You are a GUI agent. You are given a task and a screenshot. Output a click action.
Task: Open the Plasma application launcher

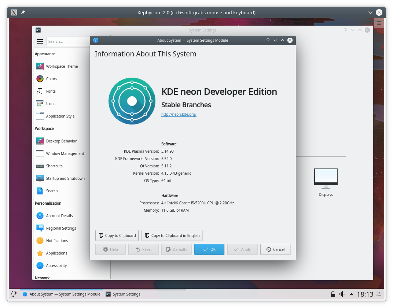coord(14,294)
